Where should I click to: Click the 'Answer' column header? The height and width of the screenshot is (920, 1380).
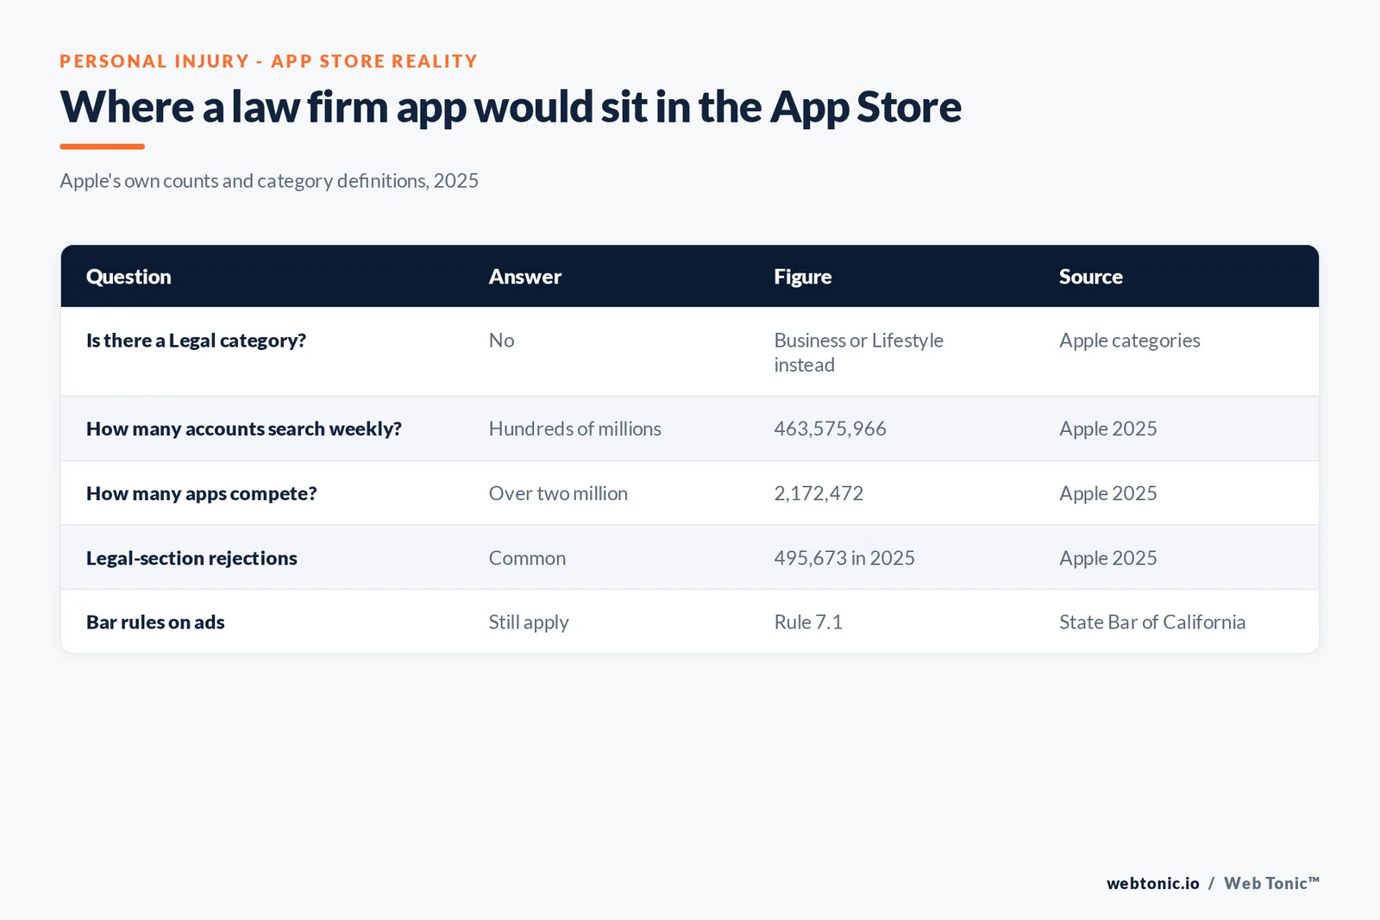(x=524, y=277)
